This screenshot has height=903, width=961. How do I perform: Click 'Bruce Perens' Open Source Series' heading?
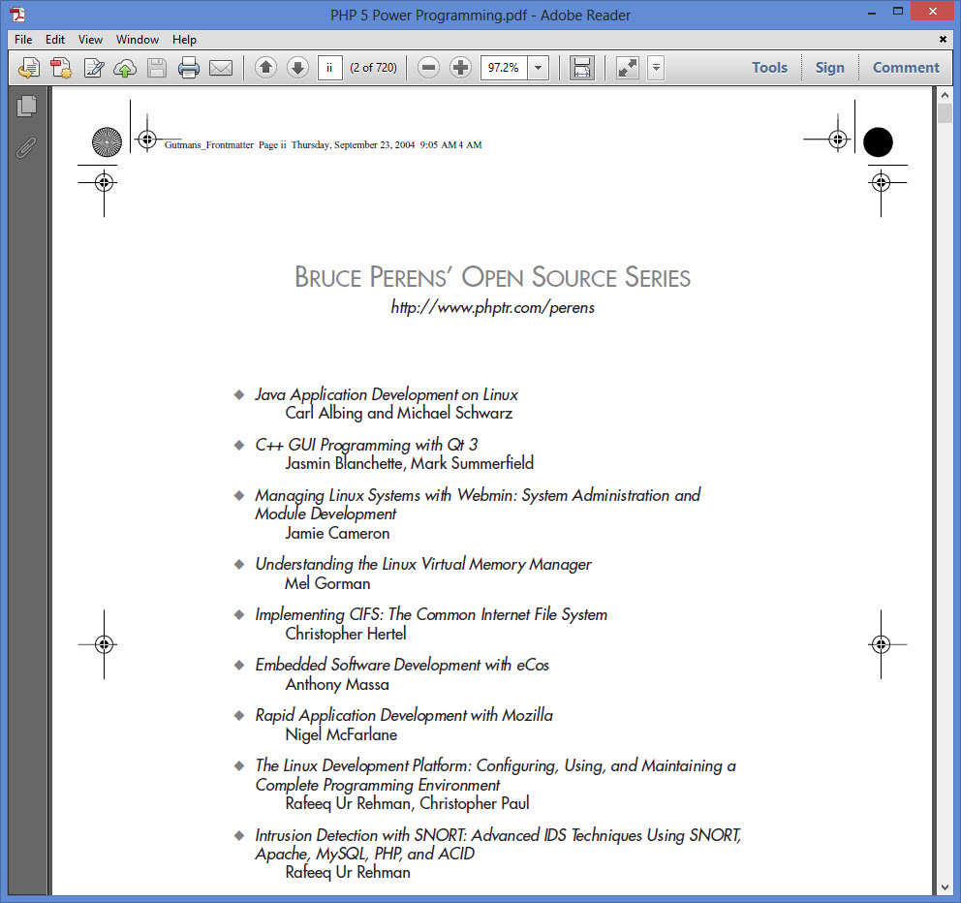click(493, 277)
